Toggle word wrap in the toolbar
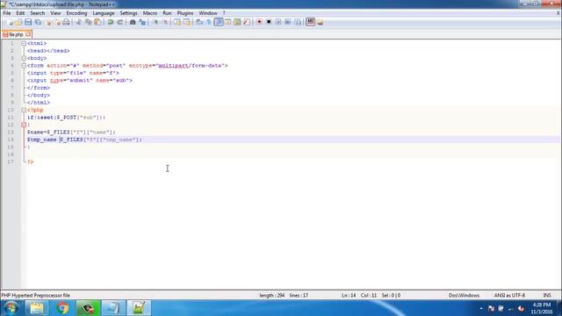 pyautogui.click(x=199, y=22)
